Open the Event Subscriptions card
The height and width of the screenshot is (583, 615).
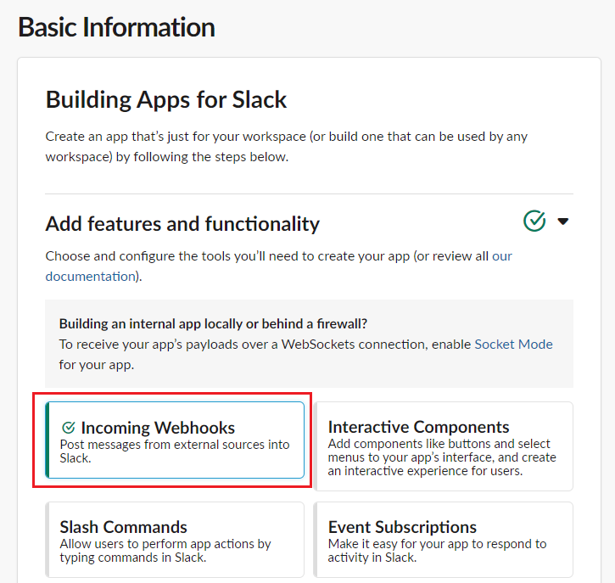[443, 540]
